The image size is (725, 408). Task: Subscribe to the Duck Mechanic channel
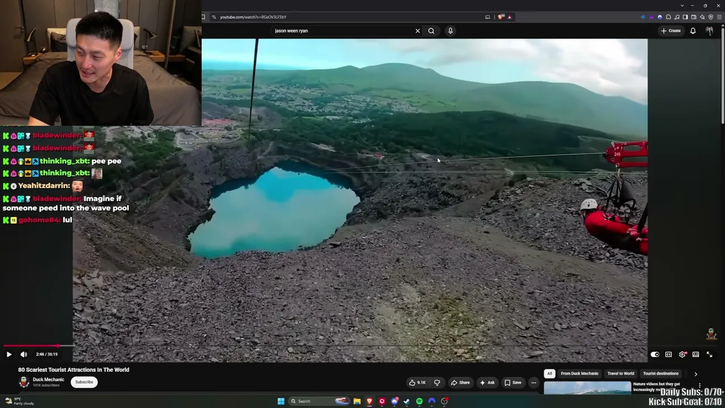84,382
